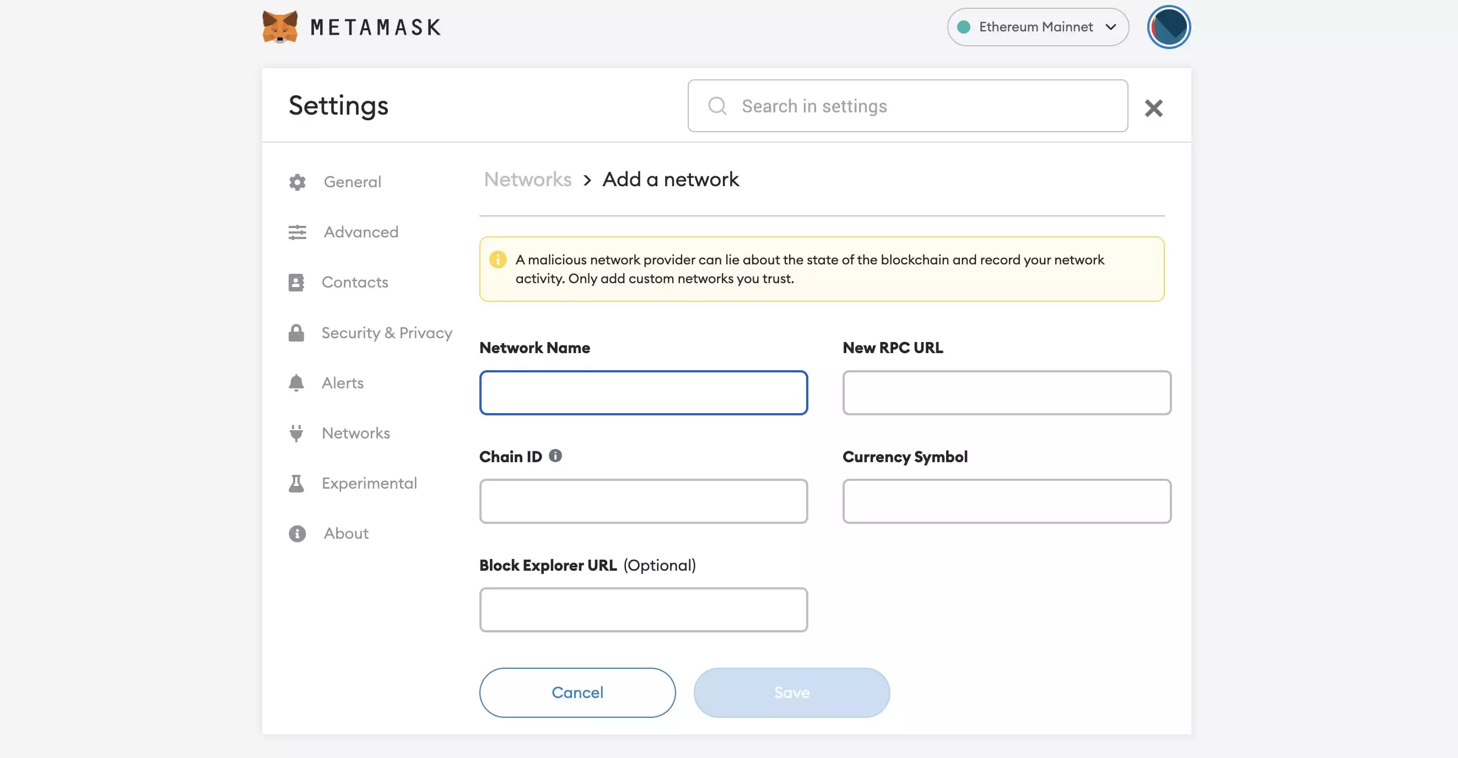Click the Currency Symbol input field
This screenshot has width=1458, height=758.
pyautogui.click(x=1006, y=501)
